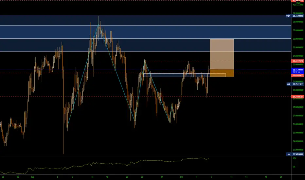Click the red 33.41173732 price label
305x180 pixels.
tap(298, 61)
